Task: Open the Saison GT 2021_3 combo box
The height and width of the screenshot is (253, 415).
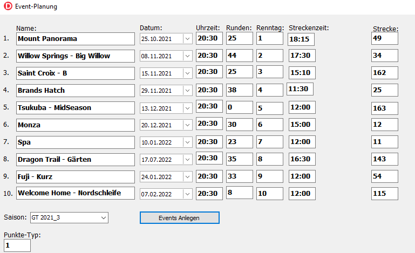Action: coord(104,217)
